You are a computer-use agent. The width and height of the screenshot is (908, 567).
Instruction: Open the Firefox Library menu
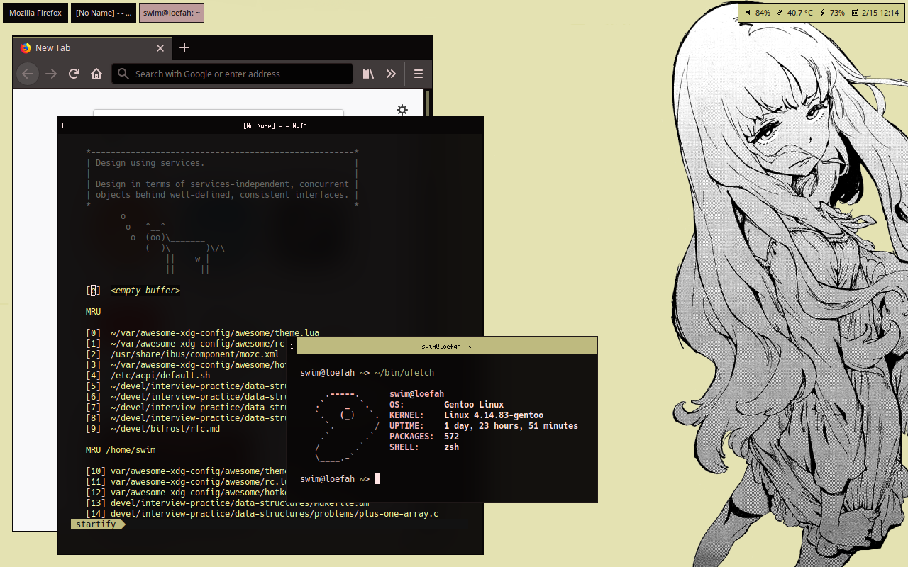368,74
